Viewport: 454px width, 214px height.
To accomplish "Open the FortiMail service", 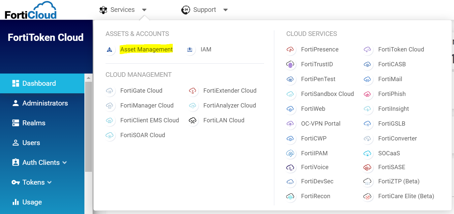I will coord(390,79).
